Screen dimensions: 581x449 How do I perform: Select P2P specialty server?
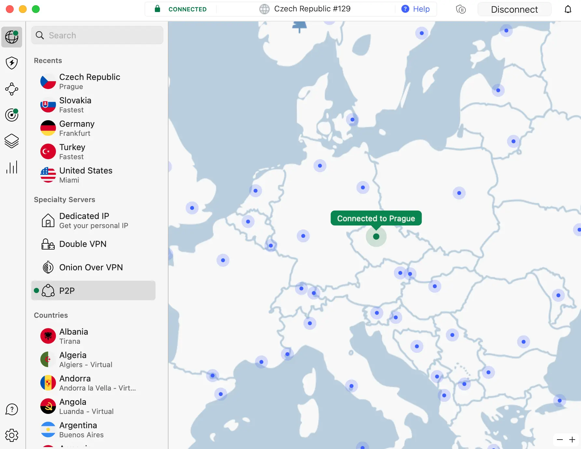click(x=93, y=291)
